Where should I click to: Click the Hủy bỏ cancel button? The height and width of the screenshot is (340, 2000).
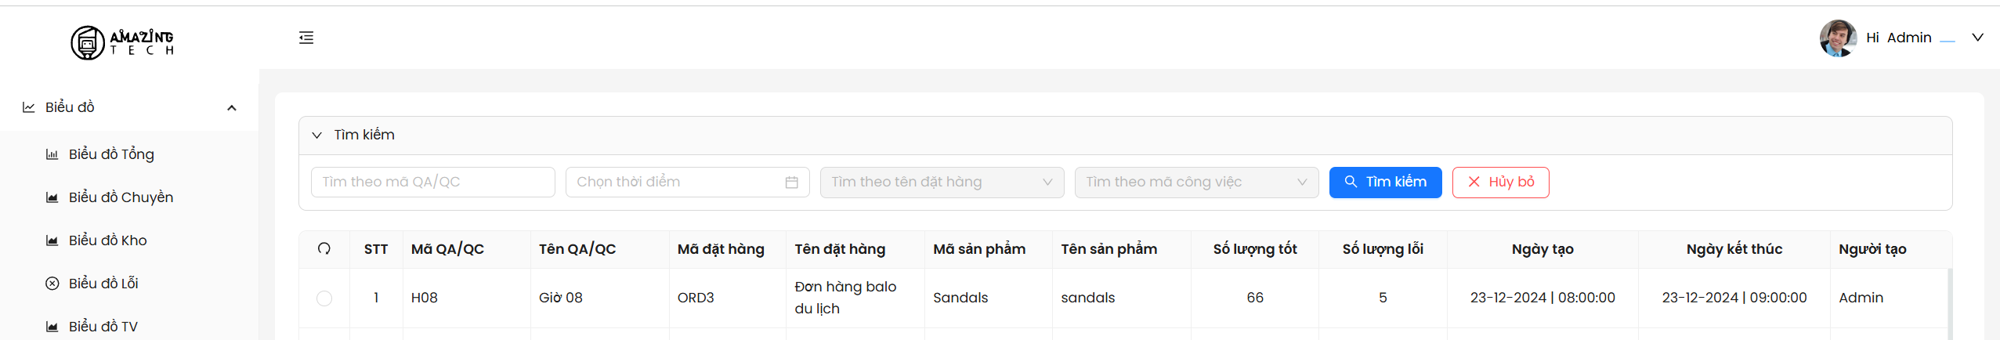(x=1500, y=183)
